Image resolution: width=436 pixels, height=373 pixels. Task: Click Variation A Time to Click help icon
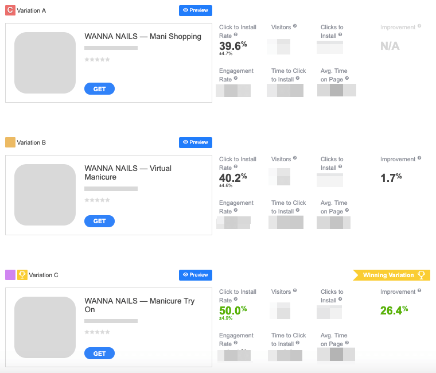tap(298, 79)
